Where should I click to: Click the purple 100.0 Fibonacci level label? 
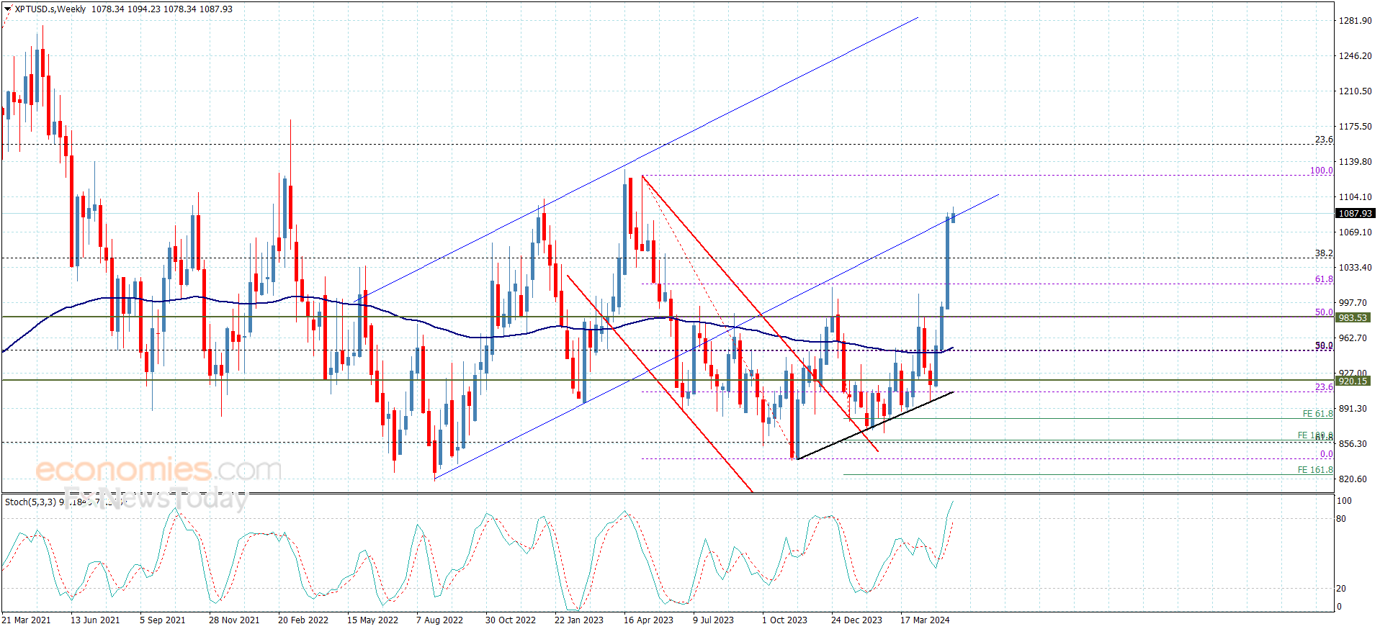(1321, 171)
